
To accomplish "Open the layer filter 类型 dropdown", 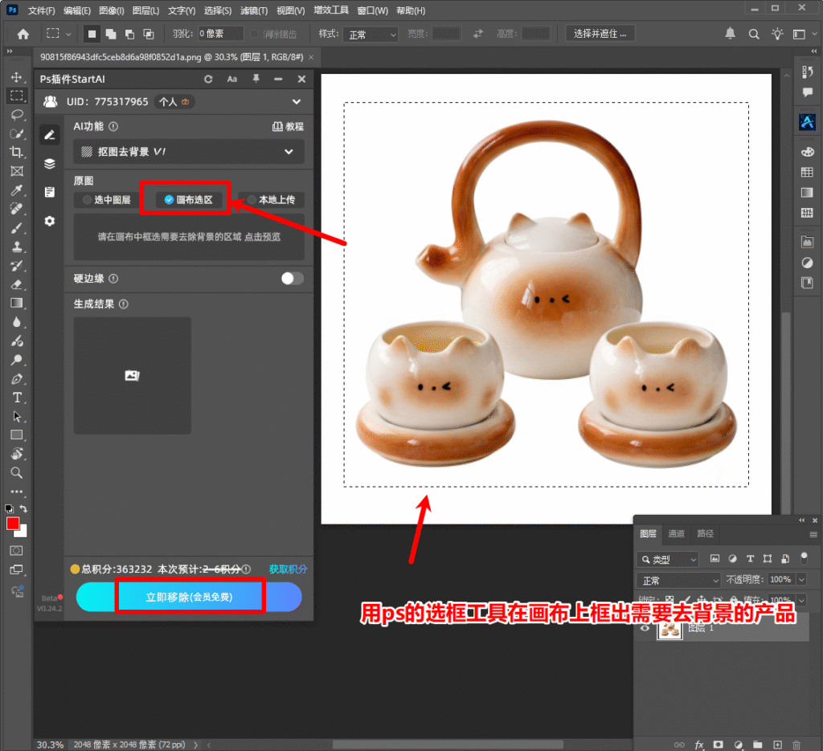I will [668, 559].
